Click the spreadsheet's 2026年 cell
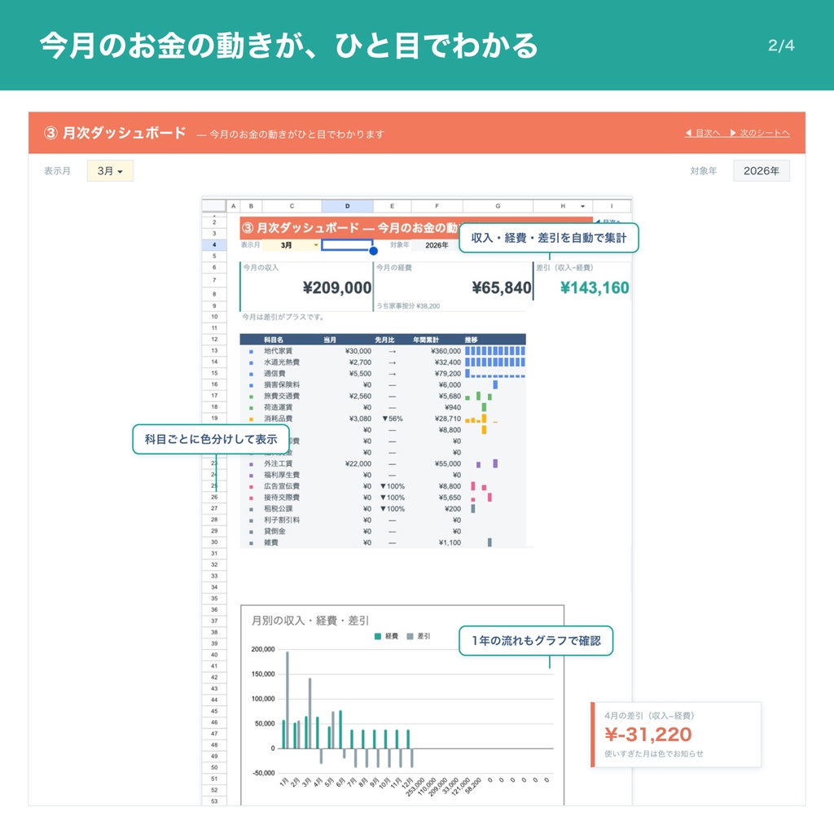The image size is (834, 834). point(437,245)
